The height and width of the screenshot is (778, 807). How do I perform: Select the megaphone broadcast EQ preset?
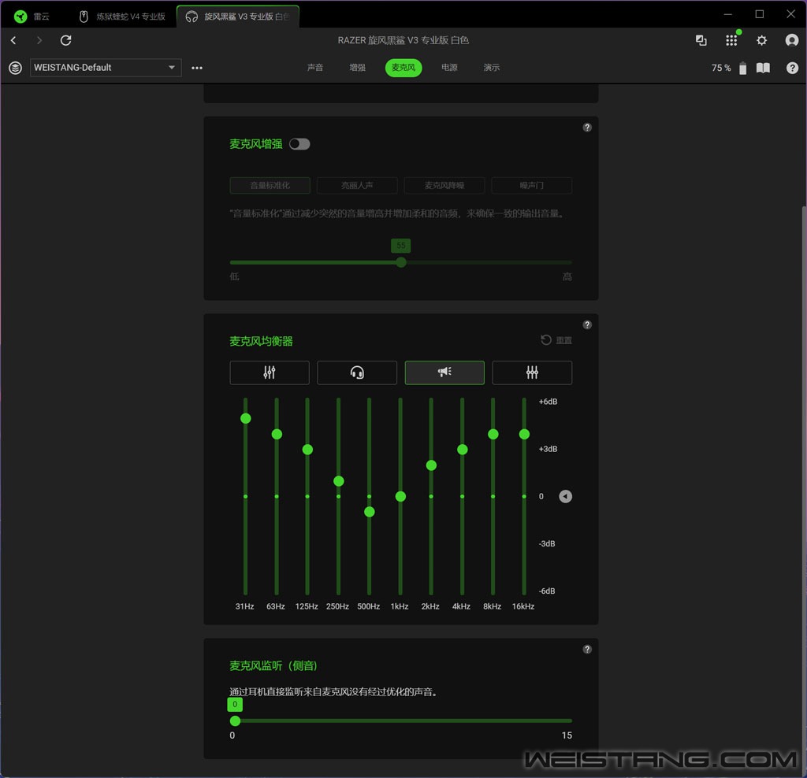coord(444,372)
